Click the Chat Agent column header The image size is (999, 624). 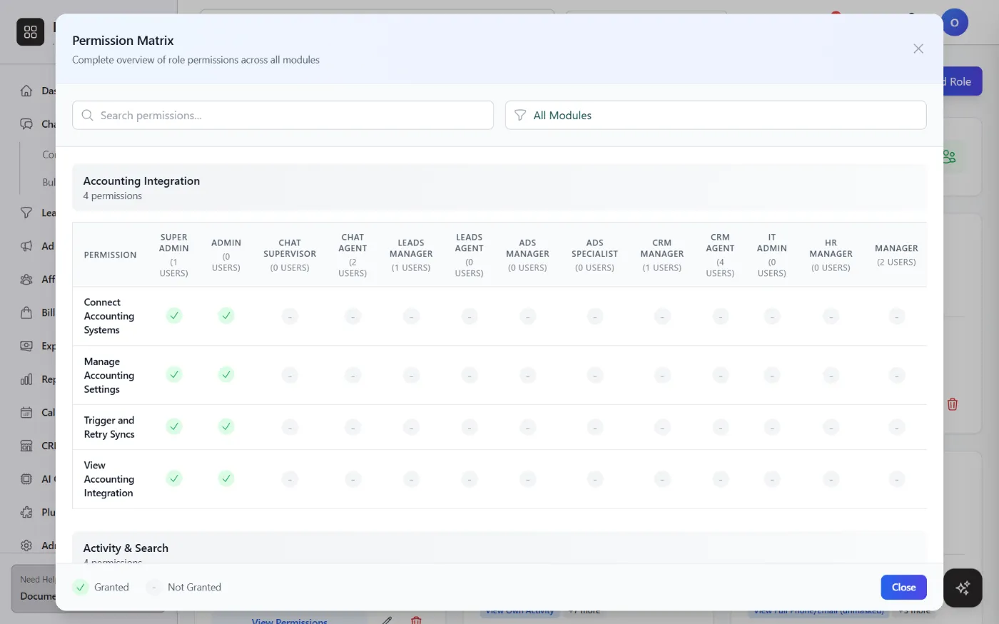(353, 255)
